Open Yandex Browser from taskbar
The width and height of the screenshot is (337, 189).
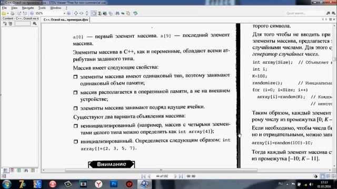[98, 184]
